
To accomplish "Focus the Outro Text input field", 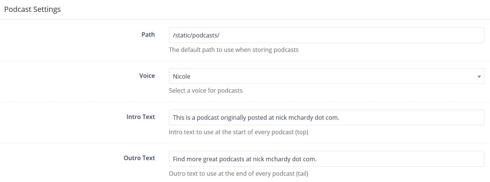I will pos(326,159).
